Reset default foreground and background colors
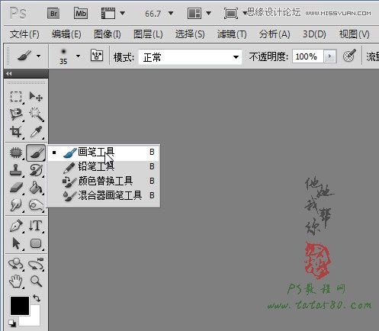This screenshot has width=379, height=331. (12, 323)
